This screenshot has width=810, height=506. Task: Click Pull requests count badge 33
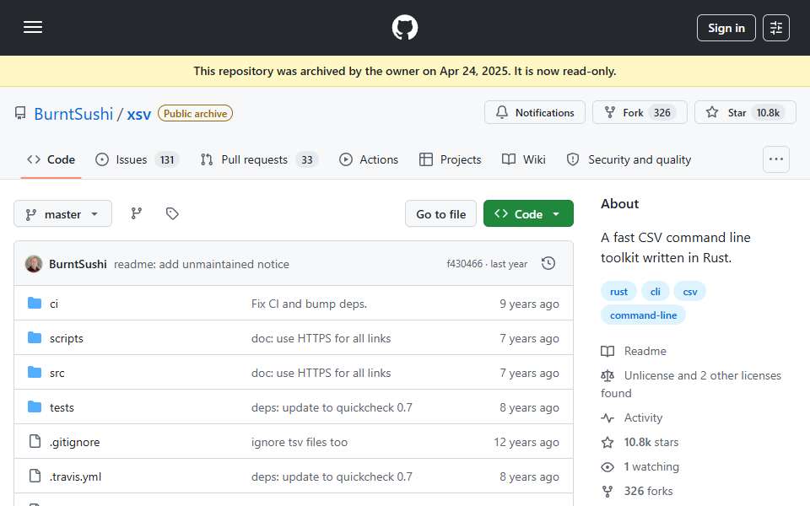[307, 160]
